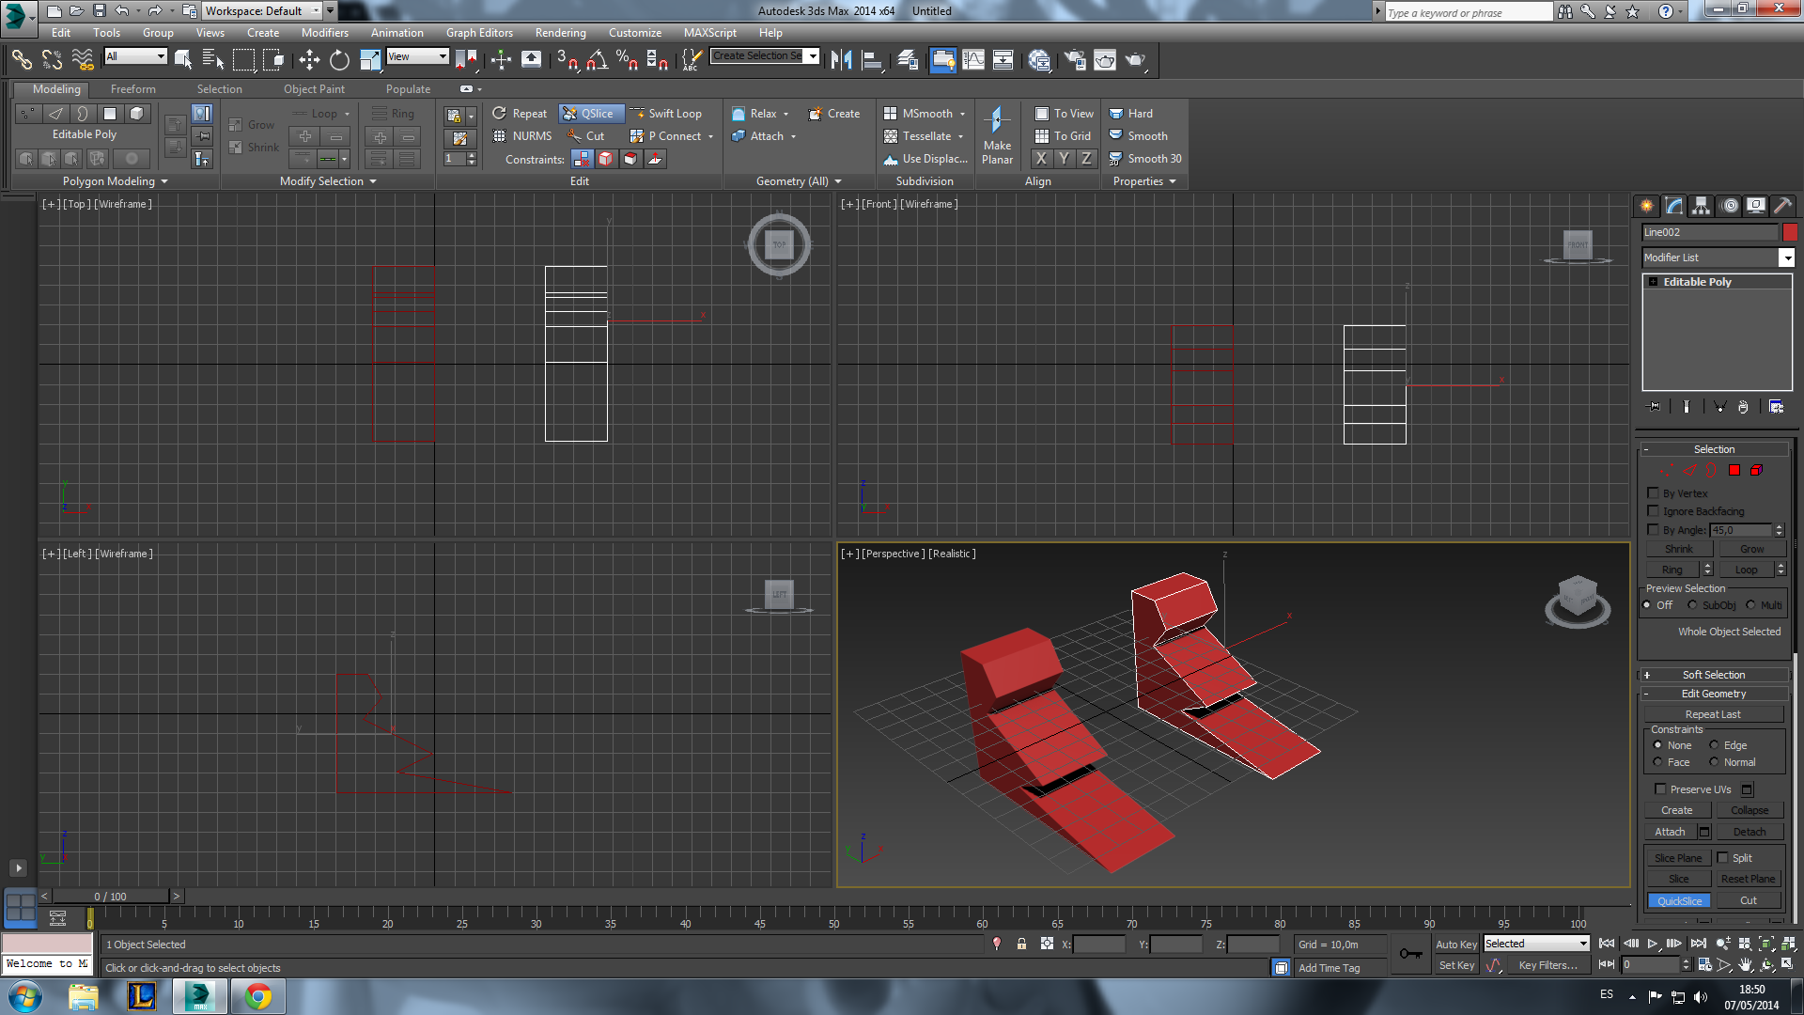Click the Play Animation button

click(1652, 944)
